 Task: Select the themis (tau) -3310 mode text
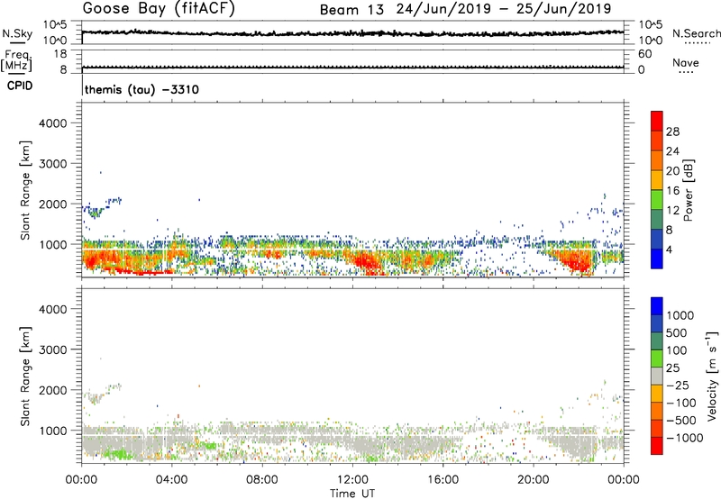pos(142,89)
